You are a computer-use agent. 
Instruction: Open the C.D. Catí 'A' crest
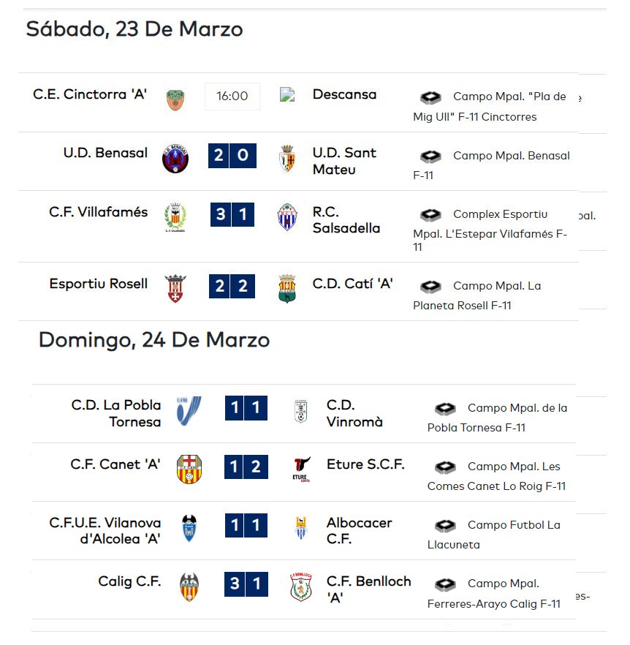coord(287,288)
